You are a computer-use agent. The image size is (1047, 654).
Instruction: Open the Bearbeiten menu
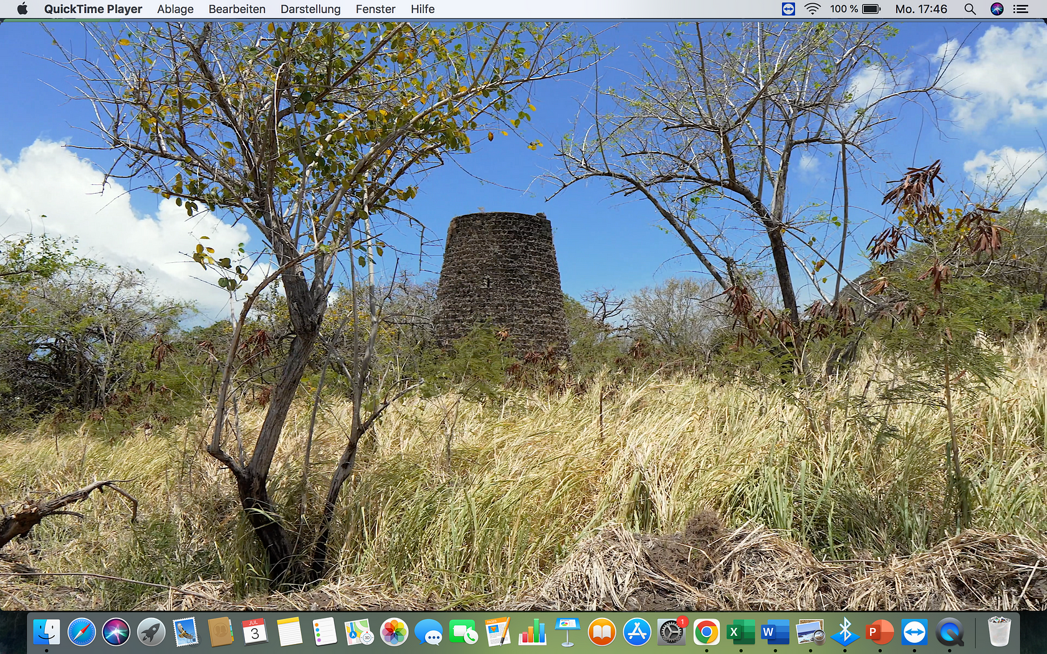point(237,9)
